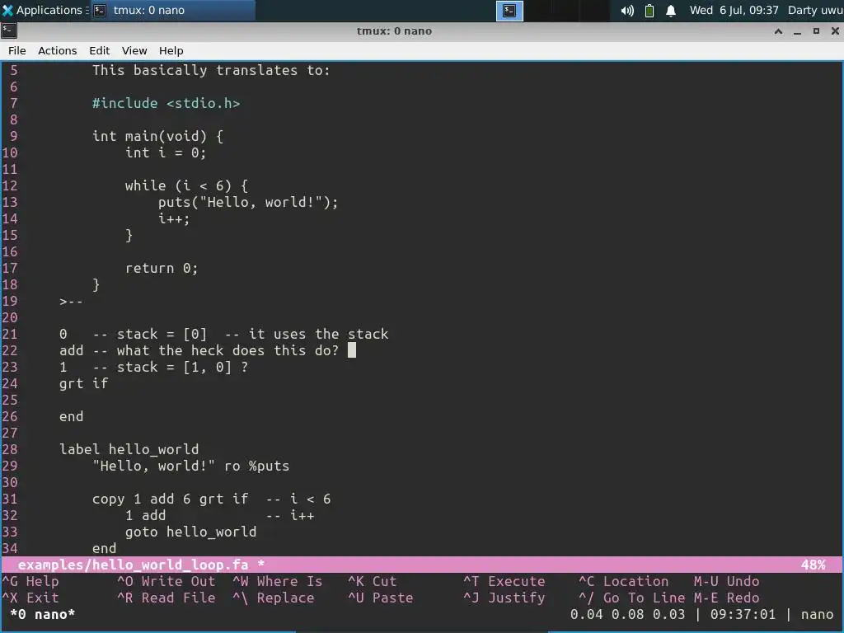Image resolution: width=844 pixels, height=633 pixels.
Task: Click the battery status icon
Action: pos(649,11)
